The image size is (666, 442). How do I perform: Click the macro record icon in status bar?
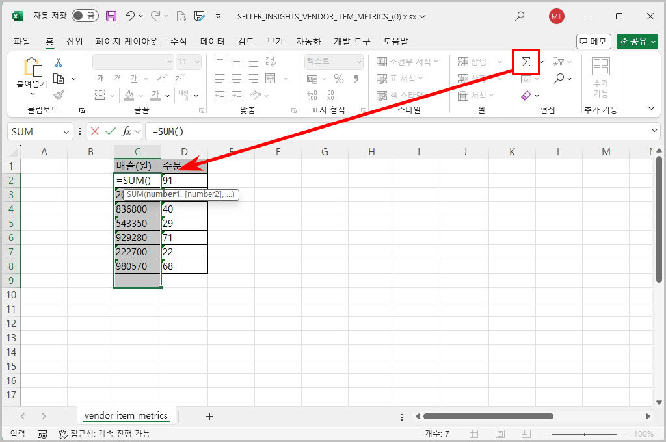42,434
